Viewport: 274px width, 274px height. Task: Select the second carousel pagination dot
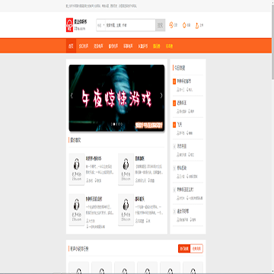point(114,124)
